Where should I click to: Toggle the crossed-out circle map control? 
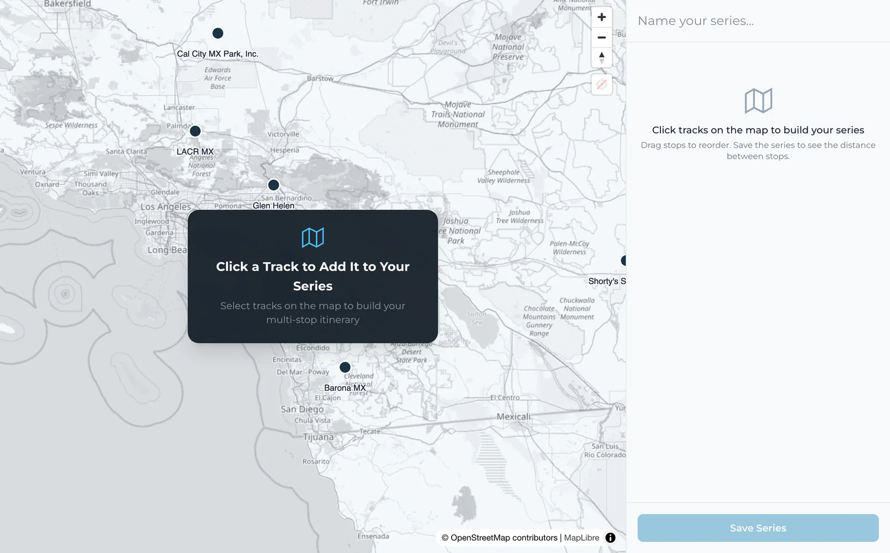[x=601, y=85]
